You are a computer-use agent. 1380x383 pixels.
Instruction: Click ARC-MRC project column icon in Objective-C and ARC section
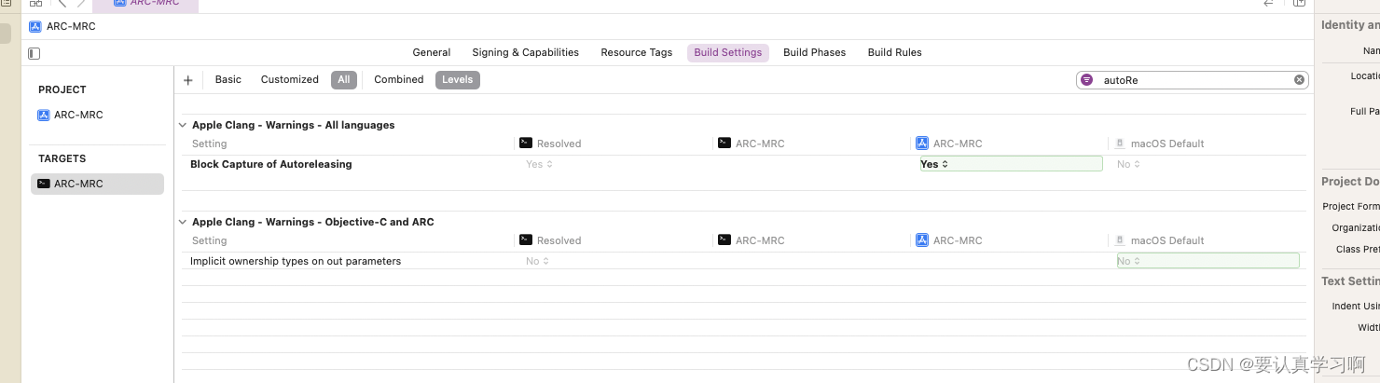click(x=922, y=240)
